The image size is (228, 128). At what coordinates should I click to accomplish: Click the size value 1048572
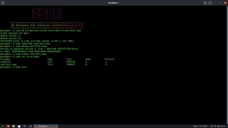pyautogui.click(x=71, y=65)
